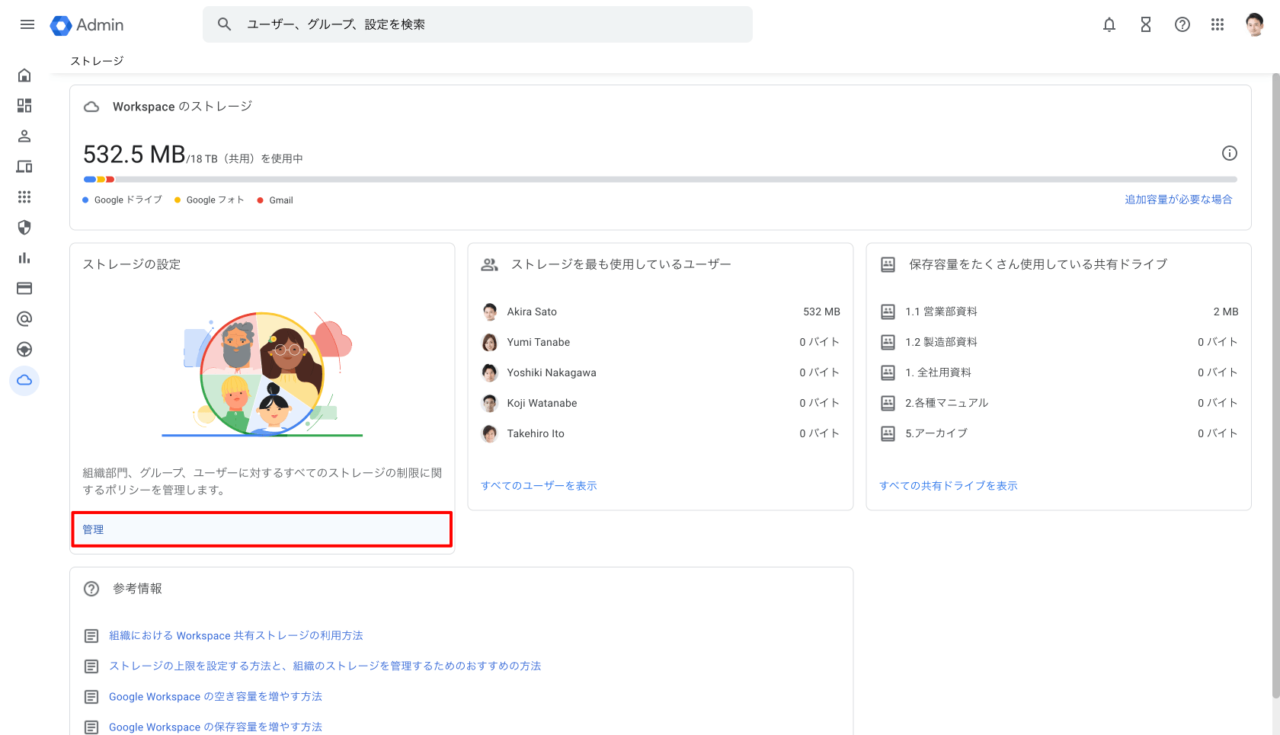1280x735 pixels.
Task: Click the 管理 link in storage settings
Action: coord(94,529)
